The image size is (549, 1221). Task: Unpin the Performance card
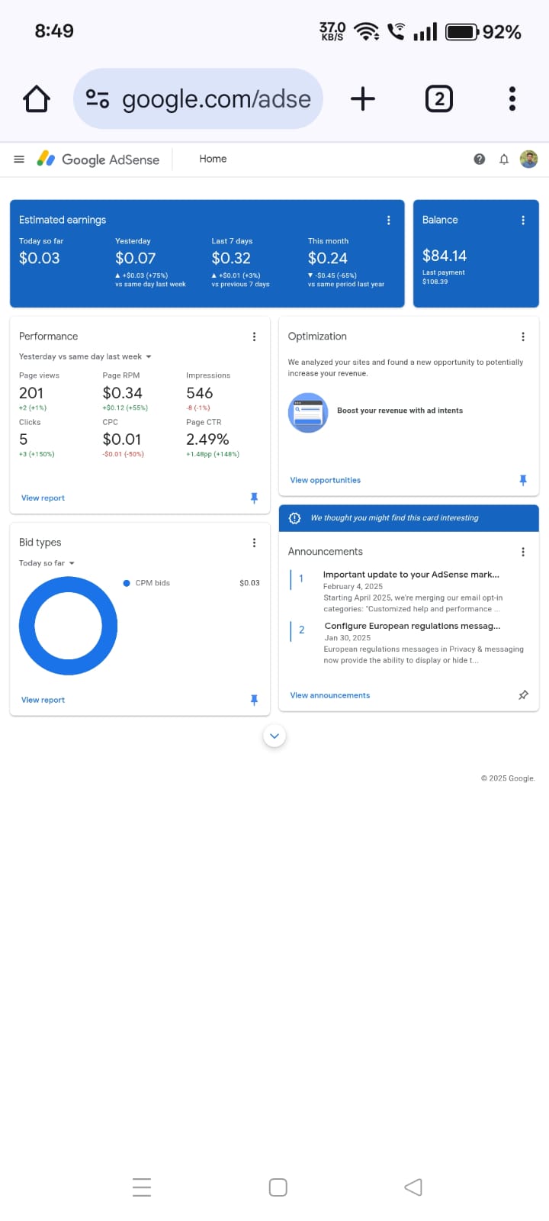pyautogui.click(x=254, y=498)
